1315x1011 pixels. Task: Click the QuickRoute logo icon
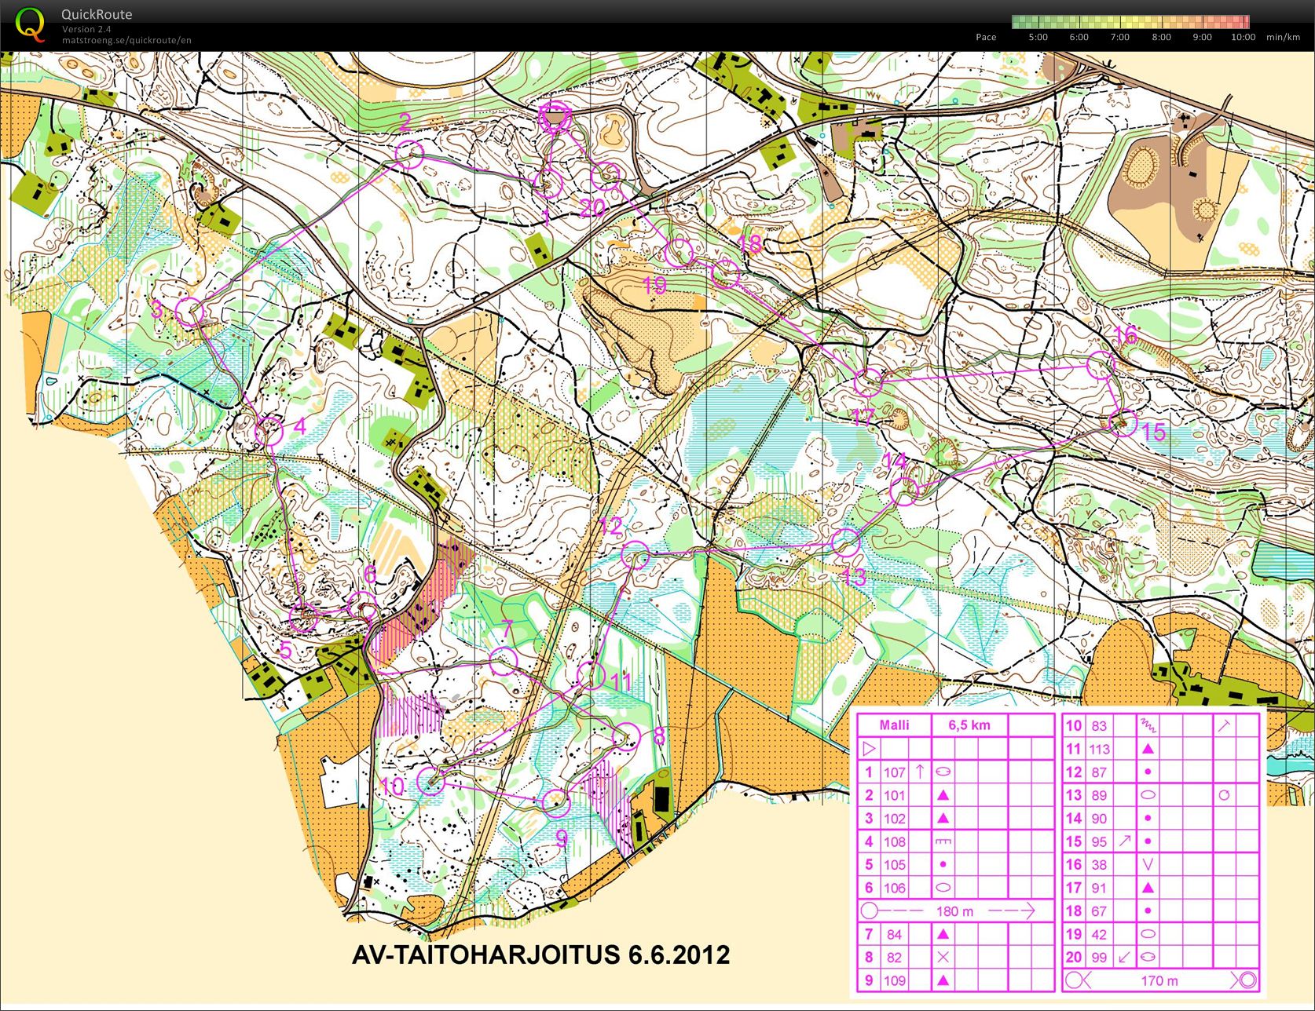[30, 24]
